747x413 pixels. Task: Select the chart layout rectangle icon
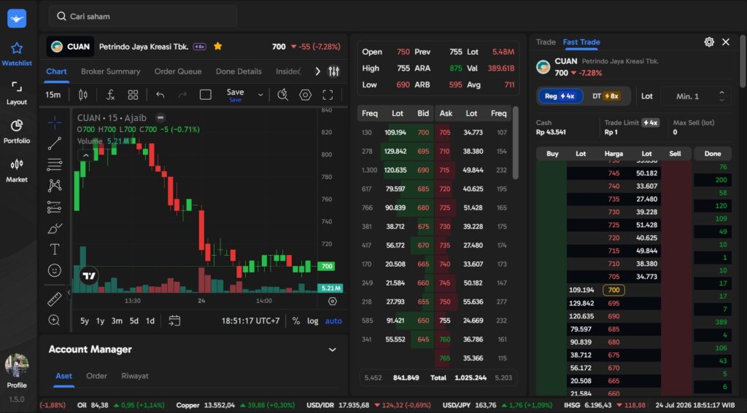[205, 95]
